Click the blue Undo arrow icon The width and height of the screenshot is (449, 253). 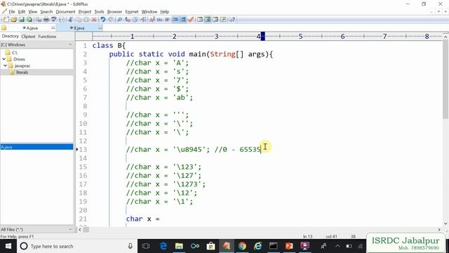(103, 20)
